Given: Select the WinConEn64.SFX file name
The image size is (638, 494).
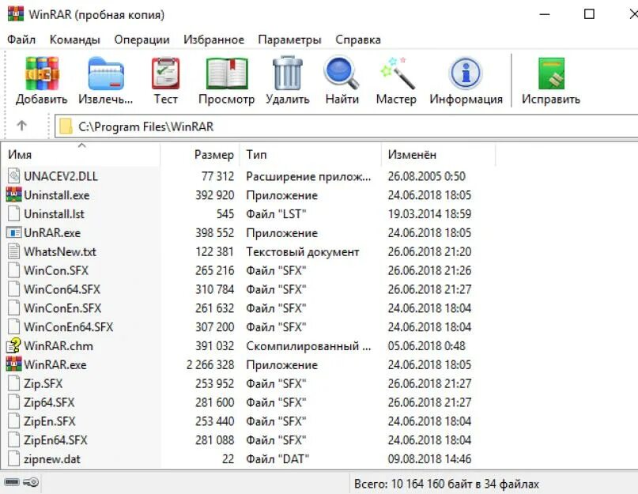Looking at the screenshot, I should tap(68, 326).
